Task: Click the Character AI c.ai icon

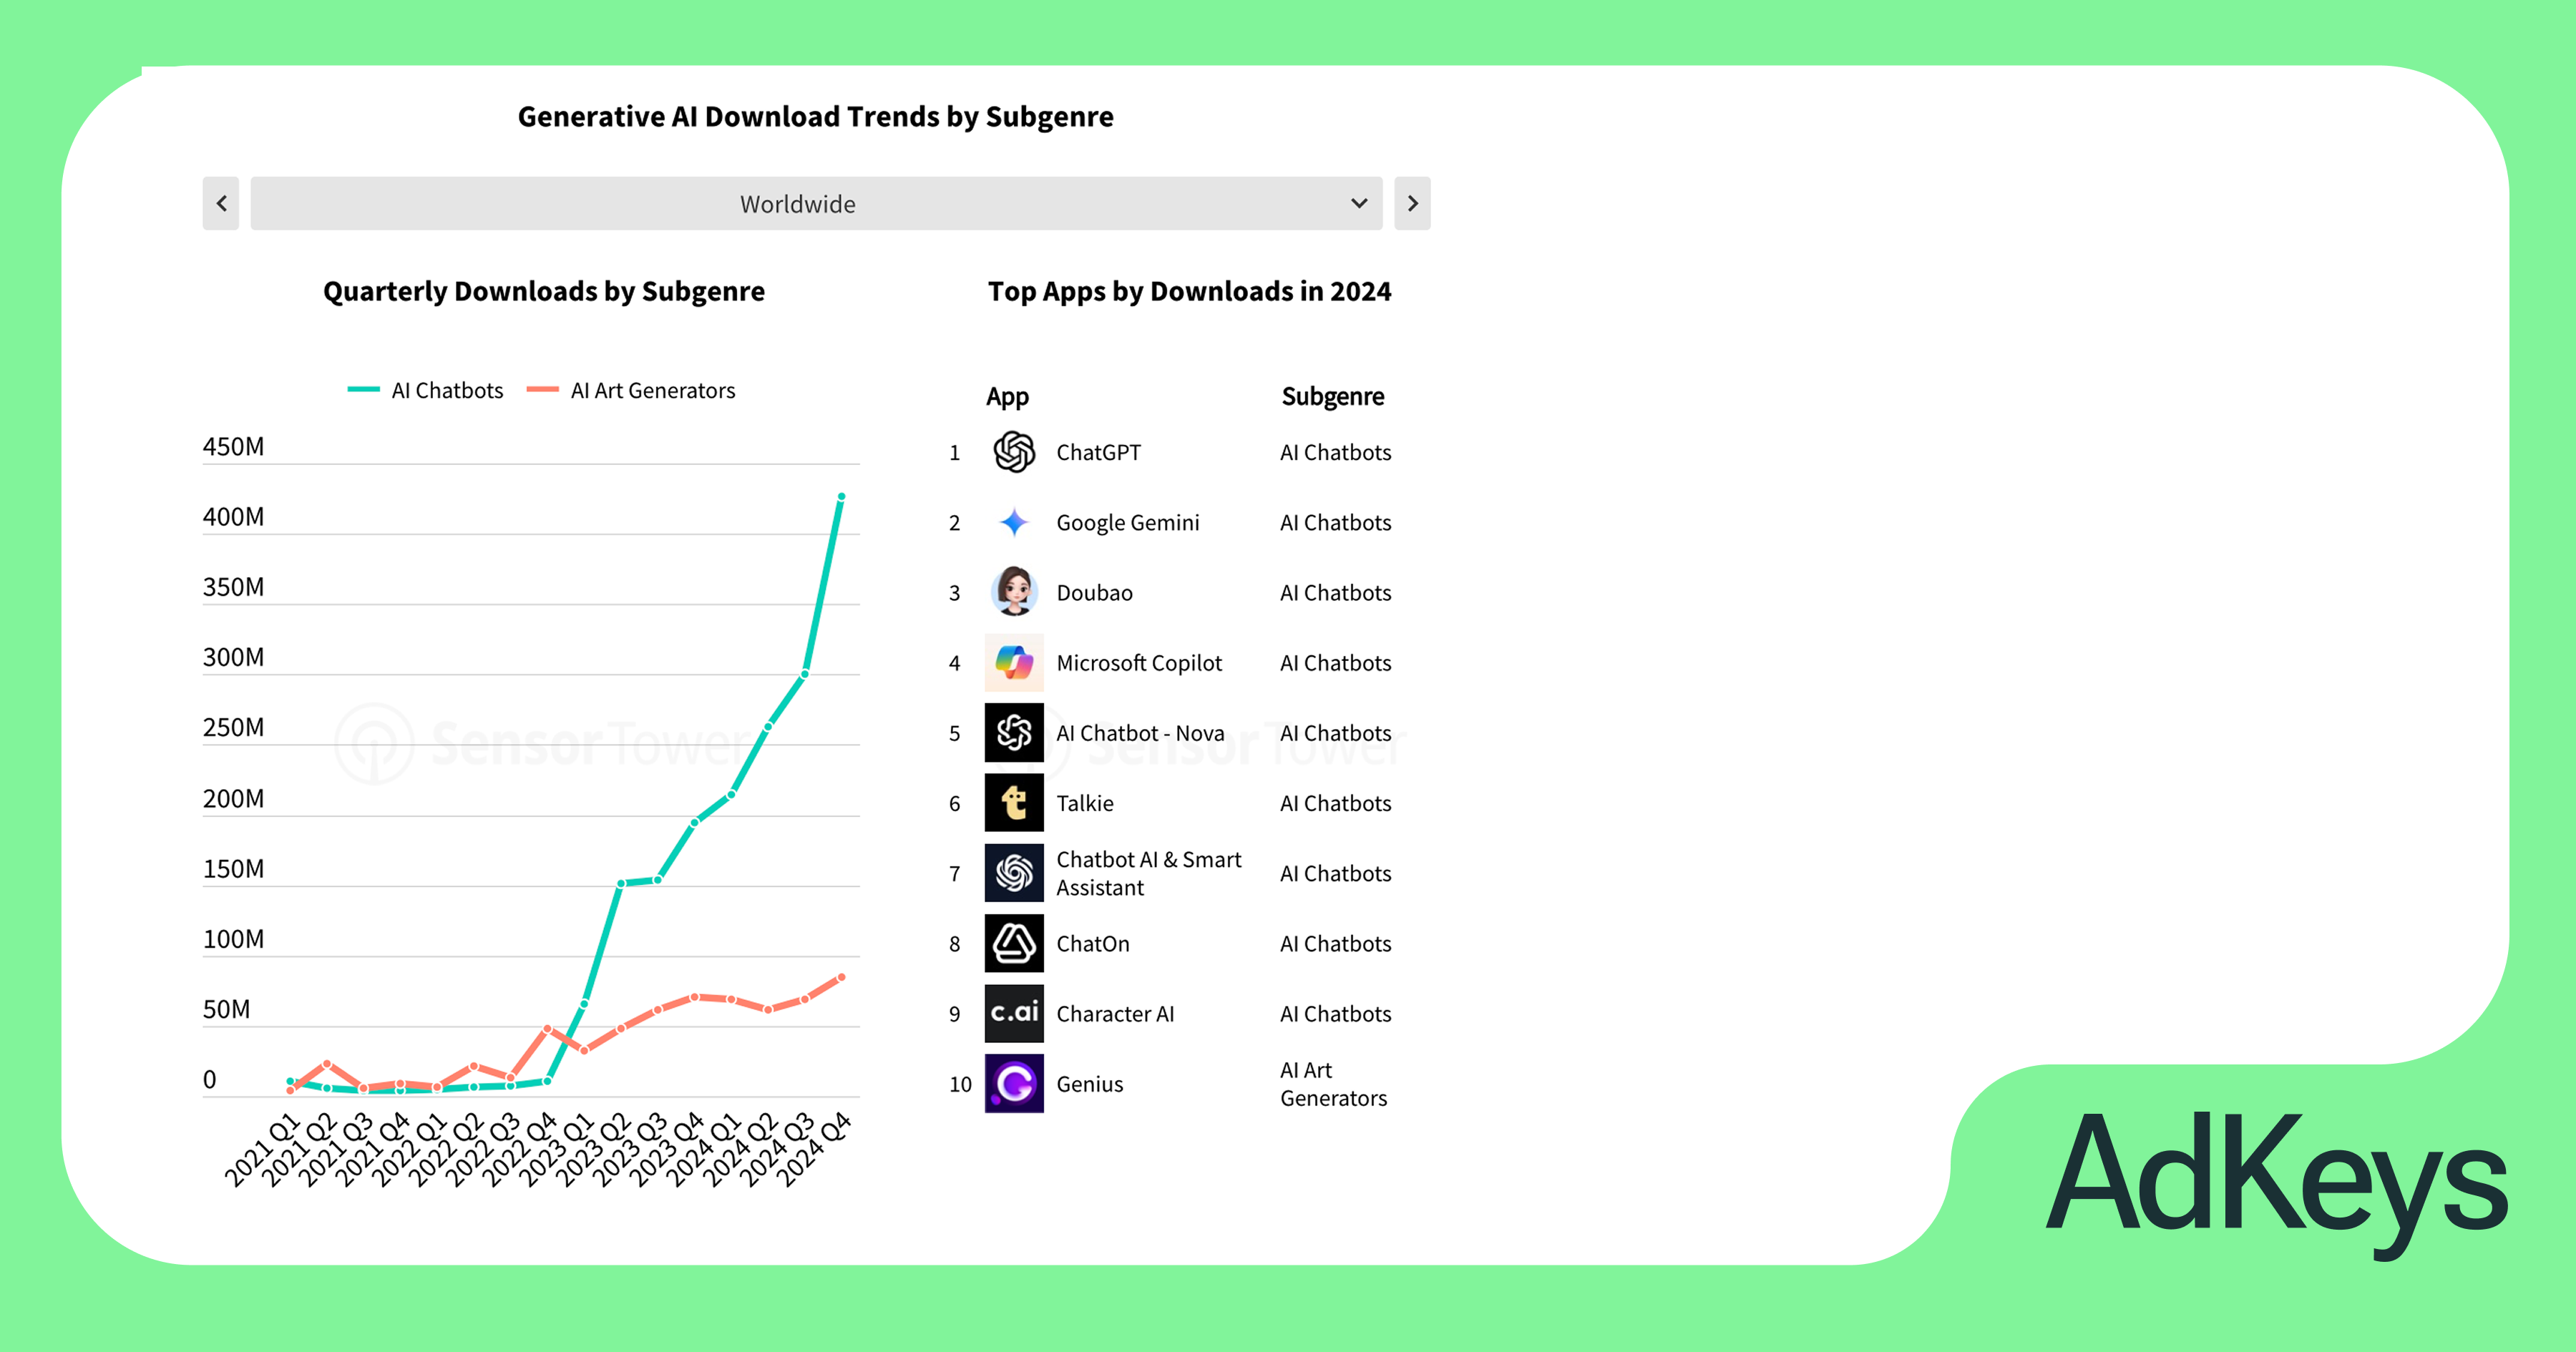Action: click(x=1014, y=1013)
